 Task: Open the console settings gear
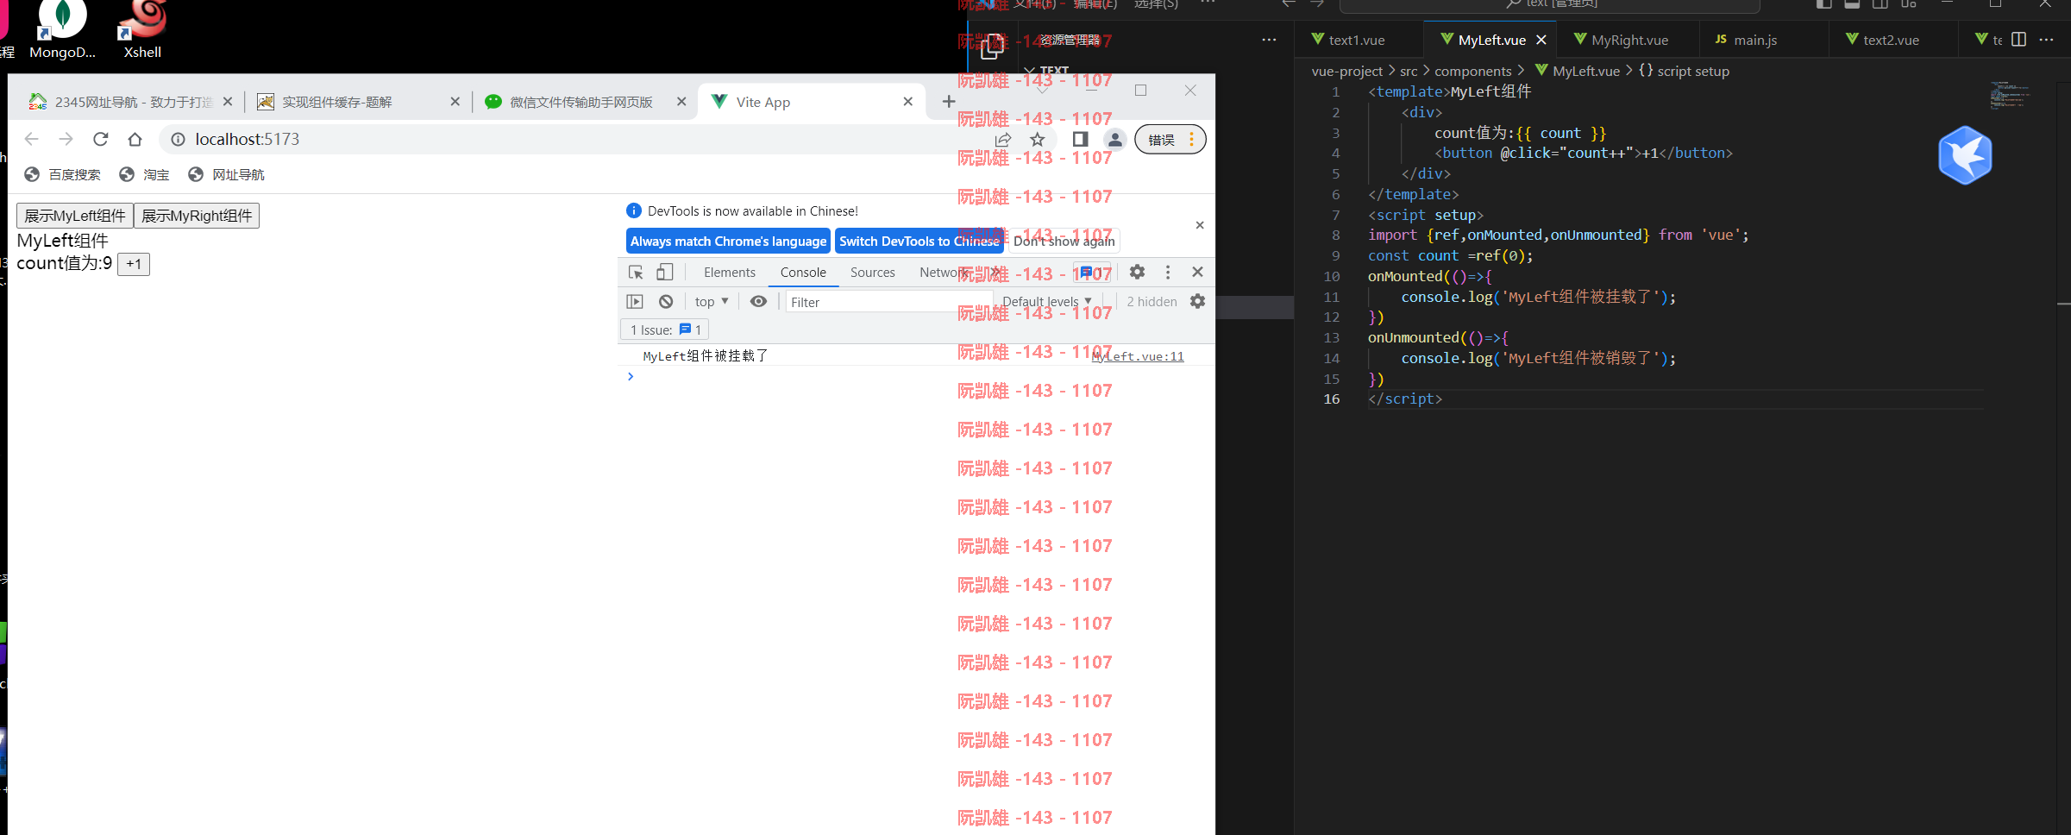[1197, 302]
